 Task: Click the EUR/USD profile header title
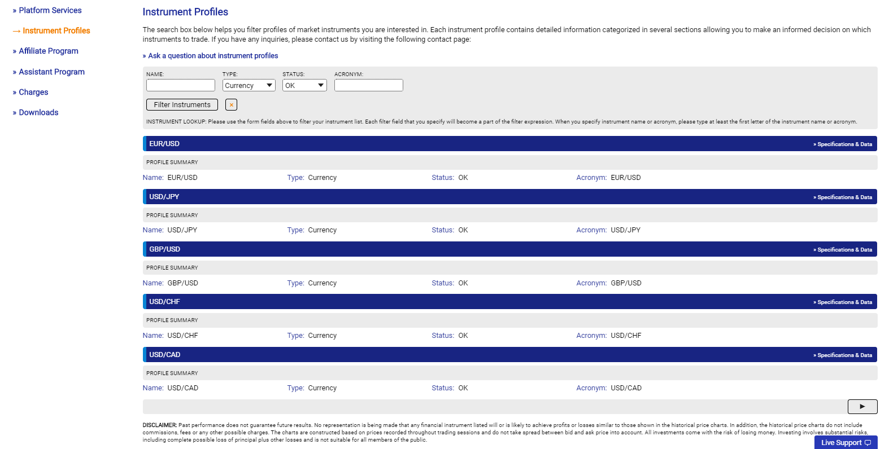pos(164,144)
